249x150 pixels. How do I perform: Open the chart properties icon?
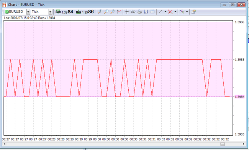click(x=193, y=11)
